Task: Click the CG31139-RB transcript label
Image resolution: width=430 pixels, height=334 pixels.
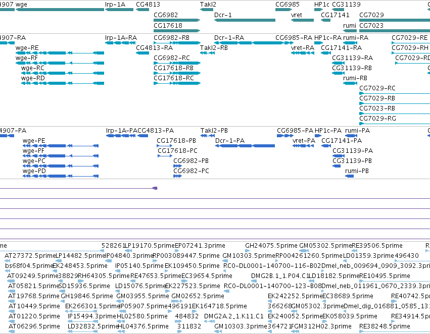Action: coord(352,68)
